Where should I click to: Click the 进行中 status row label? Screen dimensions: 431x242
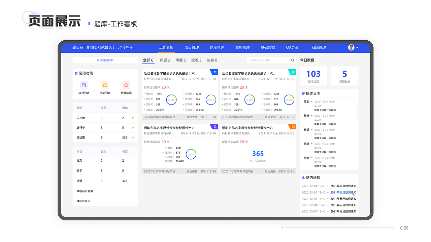80,128
